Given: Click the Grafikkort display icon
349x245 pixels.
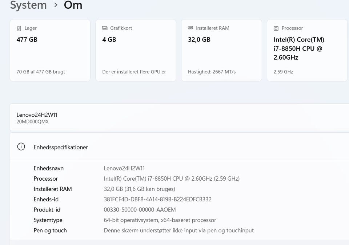Looking at the screenshot, I should coord(105,28).
